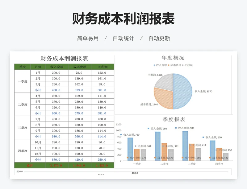
Task: Click the 自动统计 tagline text
Action: (x=124, y=38)
